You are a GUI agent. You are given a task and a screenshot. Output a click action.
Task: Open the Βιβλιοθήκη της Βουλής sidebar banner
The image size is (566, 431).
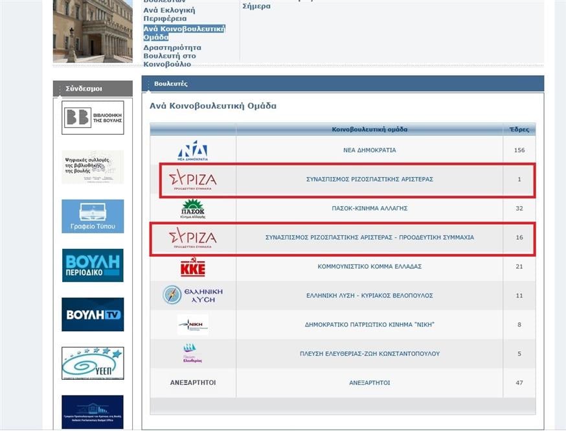pos(93,117)
